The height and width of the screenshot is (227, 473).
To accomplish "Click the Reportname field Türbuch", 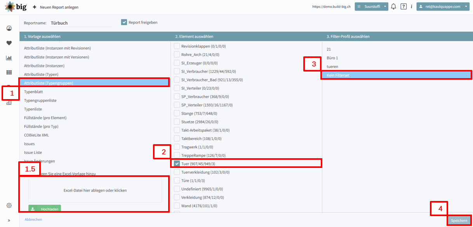I will 82,23.
